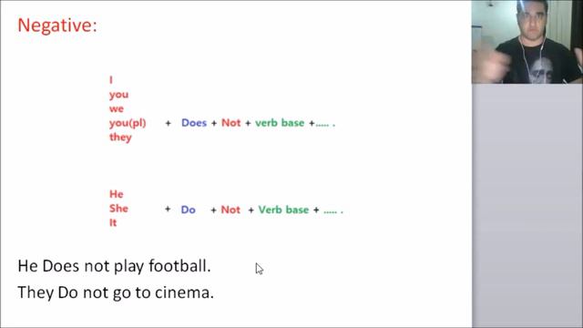
Task: Click the pronoun 'It' in second group
Action: (x=113, y=222)
